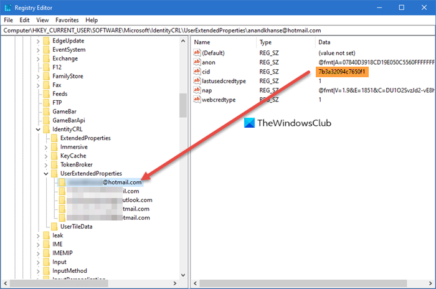
Task: Expand the FamilyStore key
Action: pos(38,77)
